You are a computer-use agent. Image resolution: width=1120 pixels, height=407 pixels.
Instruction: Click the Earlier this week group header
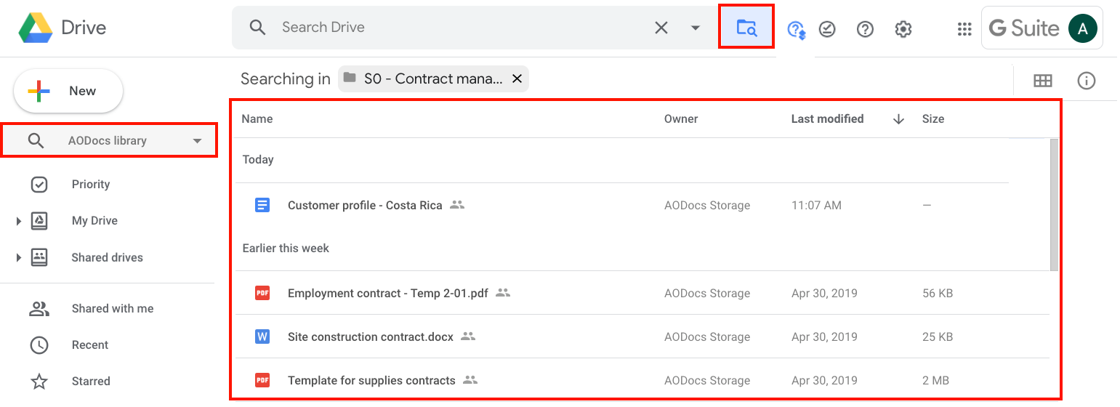(x=286, y=249)
